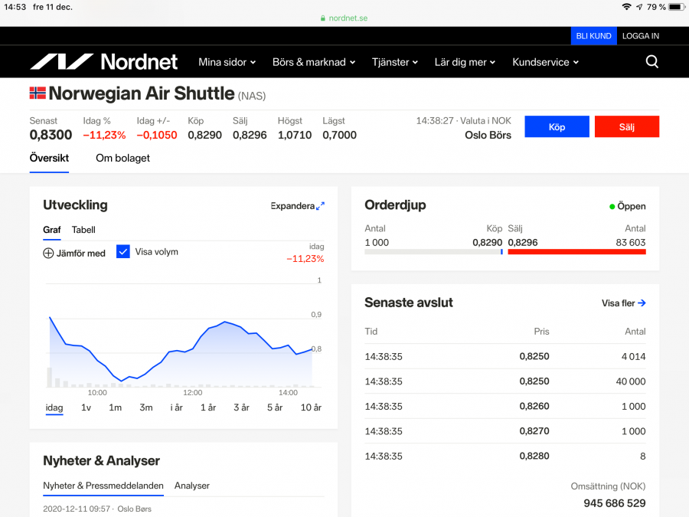
Task: Select the 1v chart period
Action: [86, 407]
